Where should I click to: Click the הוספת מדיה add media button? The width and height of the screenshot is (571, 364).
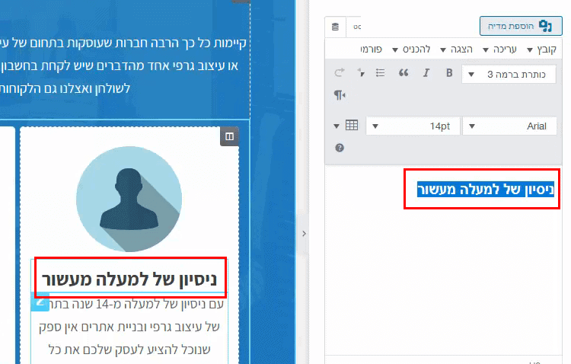coord(521,26)
